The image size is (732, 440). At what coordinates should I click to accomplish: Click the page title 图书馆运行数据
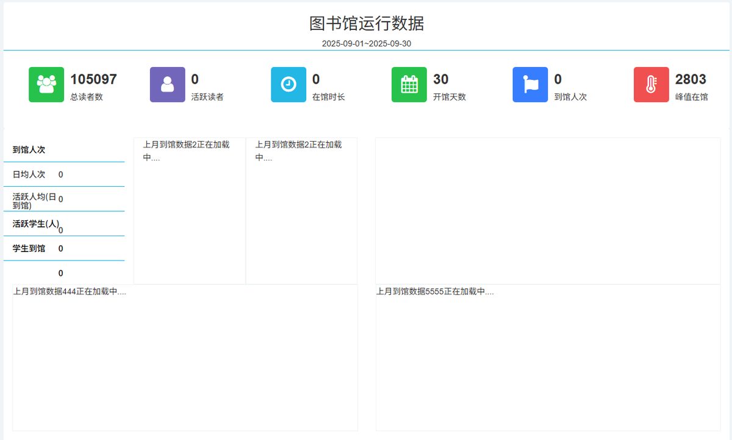tap(367, 24)
